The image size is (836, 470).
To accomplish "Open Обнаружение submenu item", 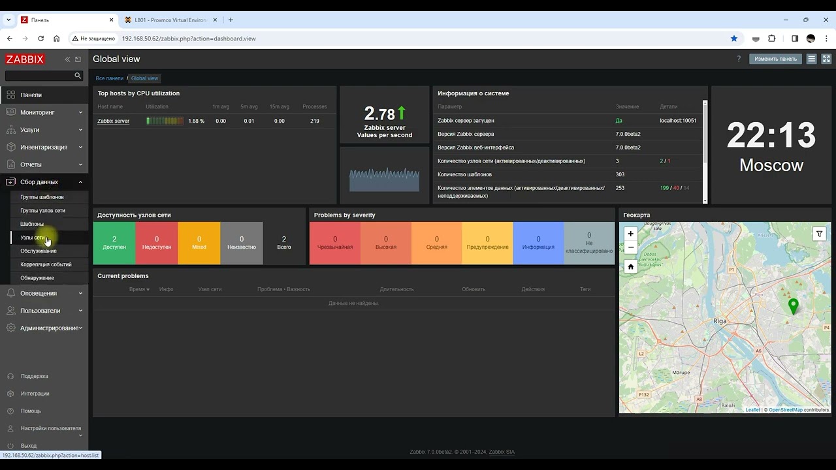I will pos(37,278).
